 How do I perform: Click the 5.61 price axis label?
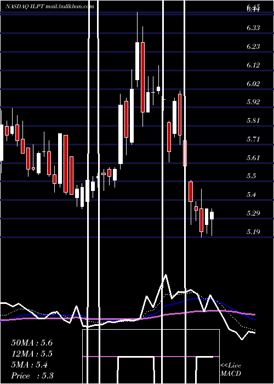[x=253, y=158]
